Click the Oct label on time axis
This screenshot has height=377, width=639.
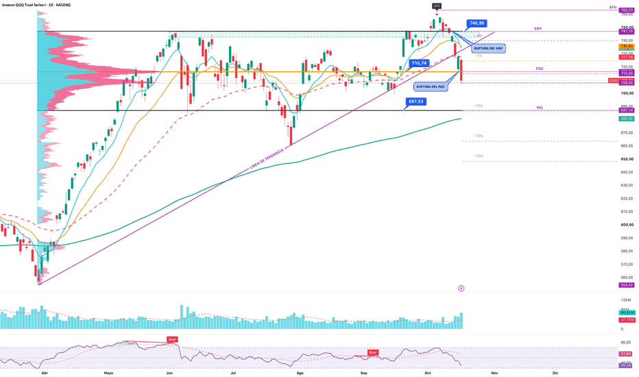click(428, 373)
